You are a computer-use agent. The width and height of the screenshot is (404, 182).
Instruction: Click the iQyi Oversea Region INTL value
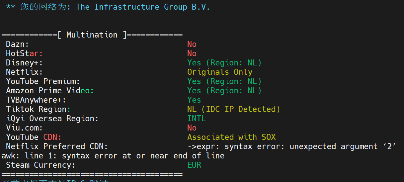click(197, 119)
